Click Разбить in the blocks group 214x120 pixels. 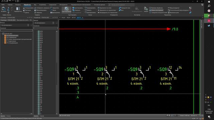pyautogui.click(x=88, y=10)
